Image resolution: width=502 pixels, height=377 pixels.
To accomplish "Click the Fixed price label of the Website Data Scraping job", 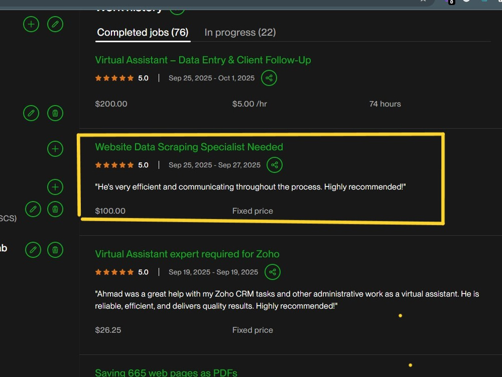I will pos(253,211).
